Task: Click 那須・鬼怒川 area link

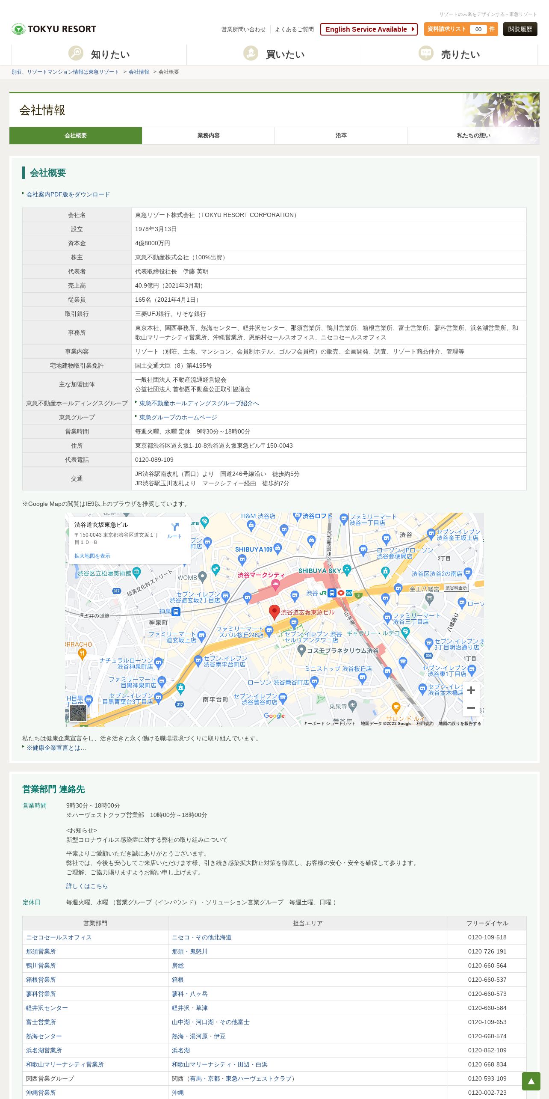Action: pos(190,951)
